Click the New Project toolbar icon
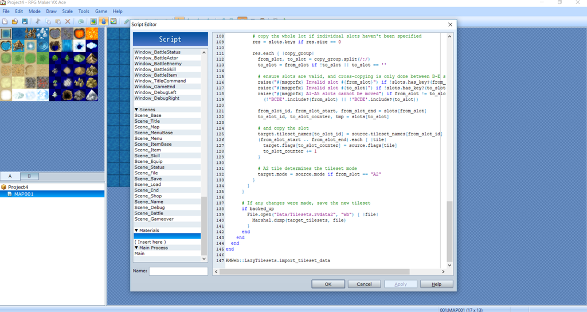This screenshot has width=587, height=312. point(5,21)
